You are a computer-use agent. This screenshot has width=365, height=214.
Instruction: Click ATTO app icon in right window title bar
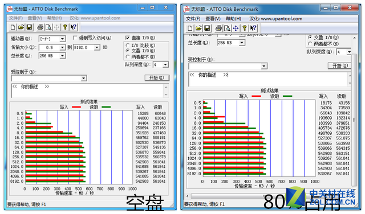[186, 9]
